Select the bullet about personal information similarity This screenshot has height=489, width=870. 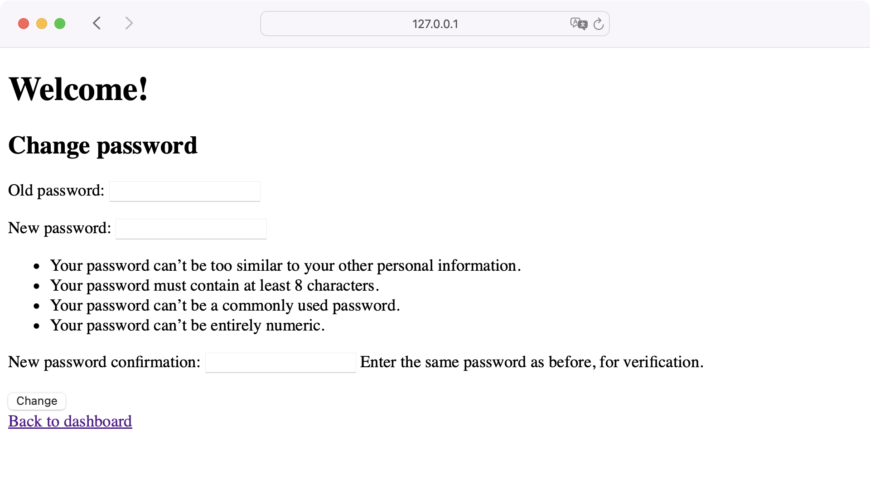point(285,266)
